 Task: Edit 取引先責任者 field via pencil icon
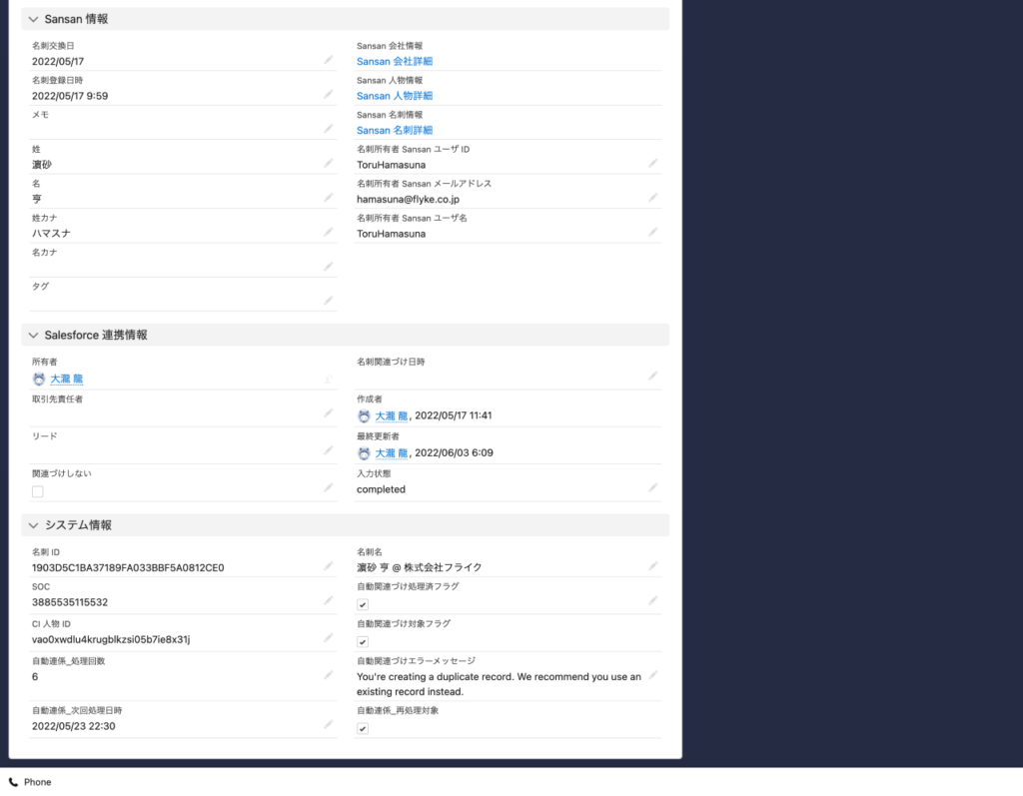[x=328, y=413]
